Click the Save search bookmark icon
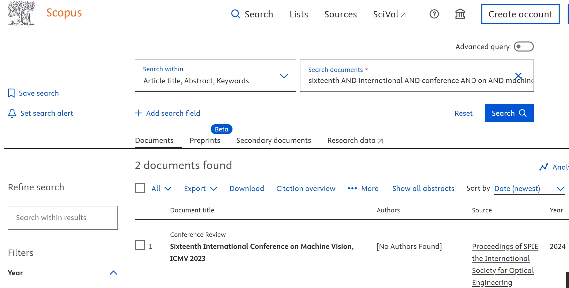The height and width of the screenshot is (288, 569). [11, 93]
